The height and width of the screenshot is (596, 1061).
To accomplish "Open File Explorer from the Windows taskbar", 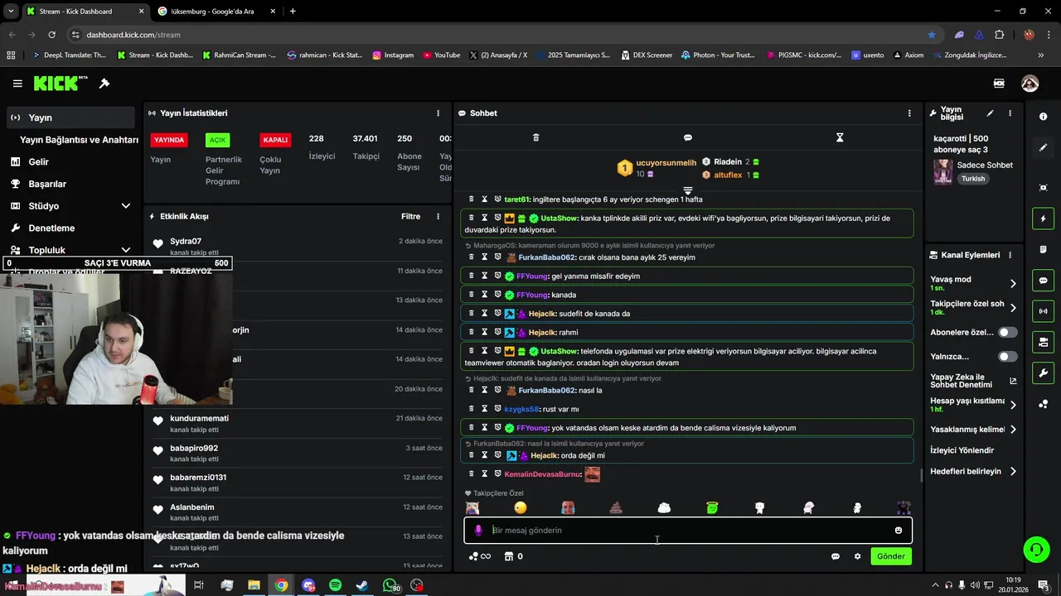I will click(254, 585).
